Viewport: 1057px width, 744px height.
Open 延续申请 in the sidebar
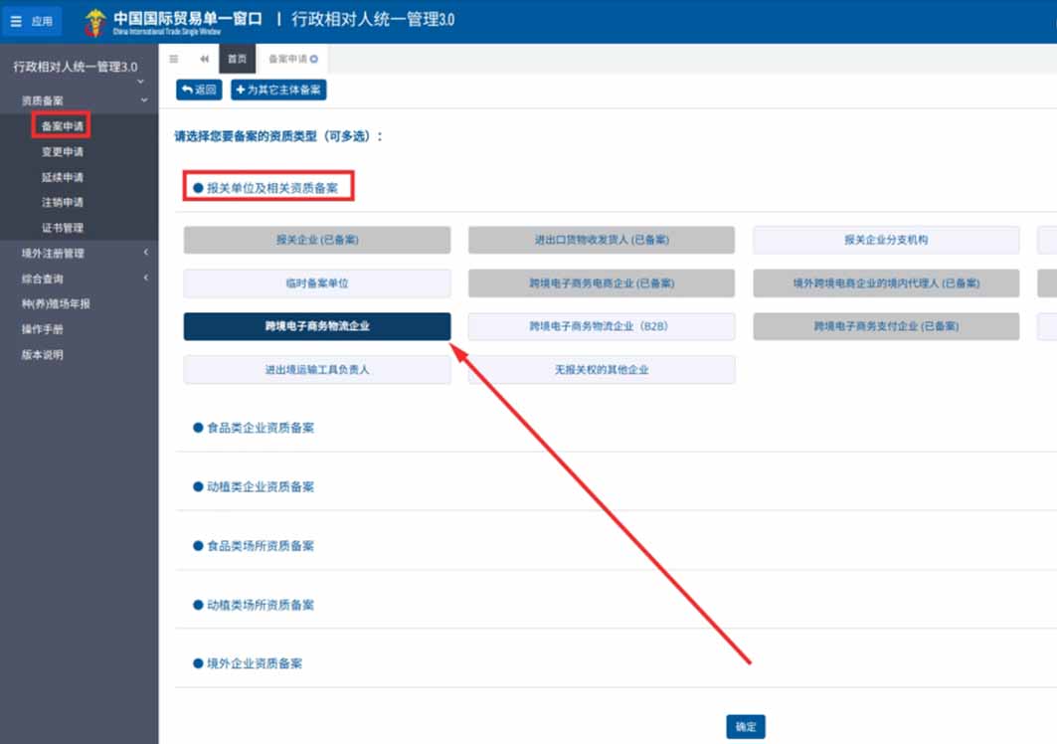(x=62, y=177)
